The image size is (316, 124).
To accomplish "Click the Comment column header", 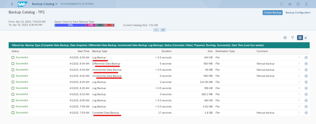I will (x=262, y=51).
